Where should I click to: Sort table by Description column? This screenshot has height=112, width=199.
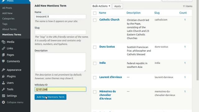coord(133,13)
